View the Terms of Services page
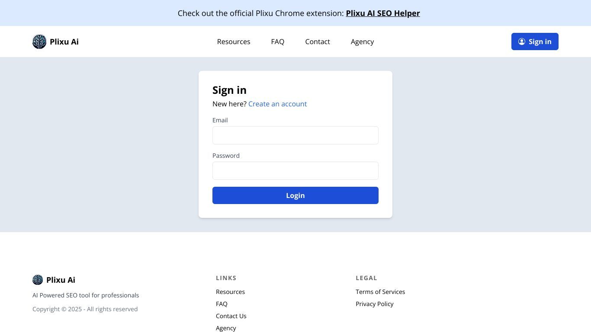The width and height of the screenshot is (591, 332). click(x=380, y=292)
